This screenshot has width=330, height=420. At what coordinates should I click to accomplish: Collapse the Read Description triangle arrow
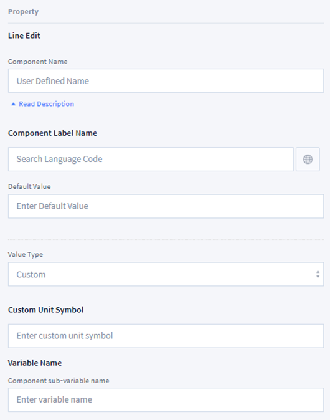pos(13,104)
